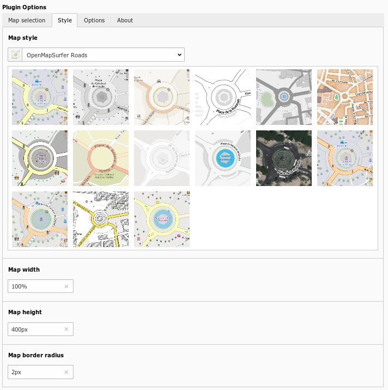Select the white outline map with 'Place de la Rotonde' label
This screenshot has width=388, height=390.
tap(223, 97)
